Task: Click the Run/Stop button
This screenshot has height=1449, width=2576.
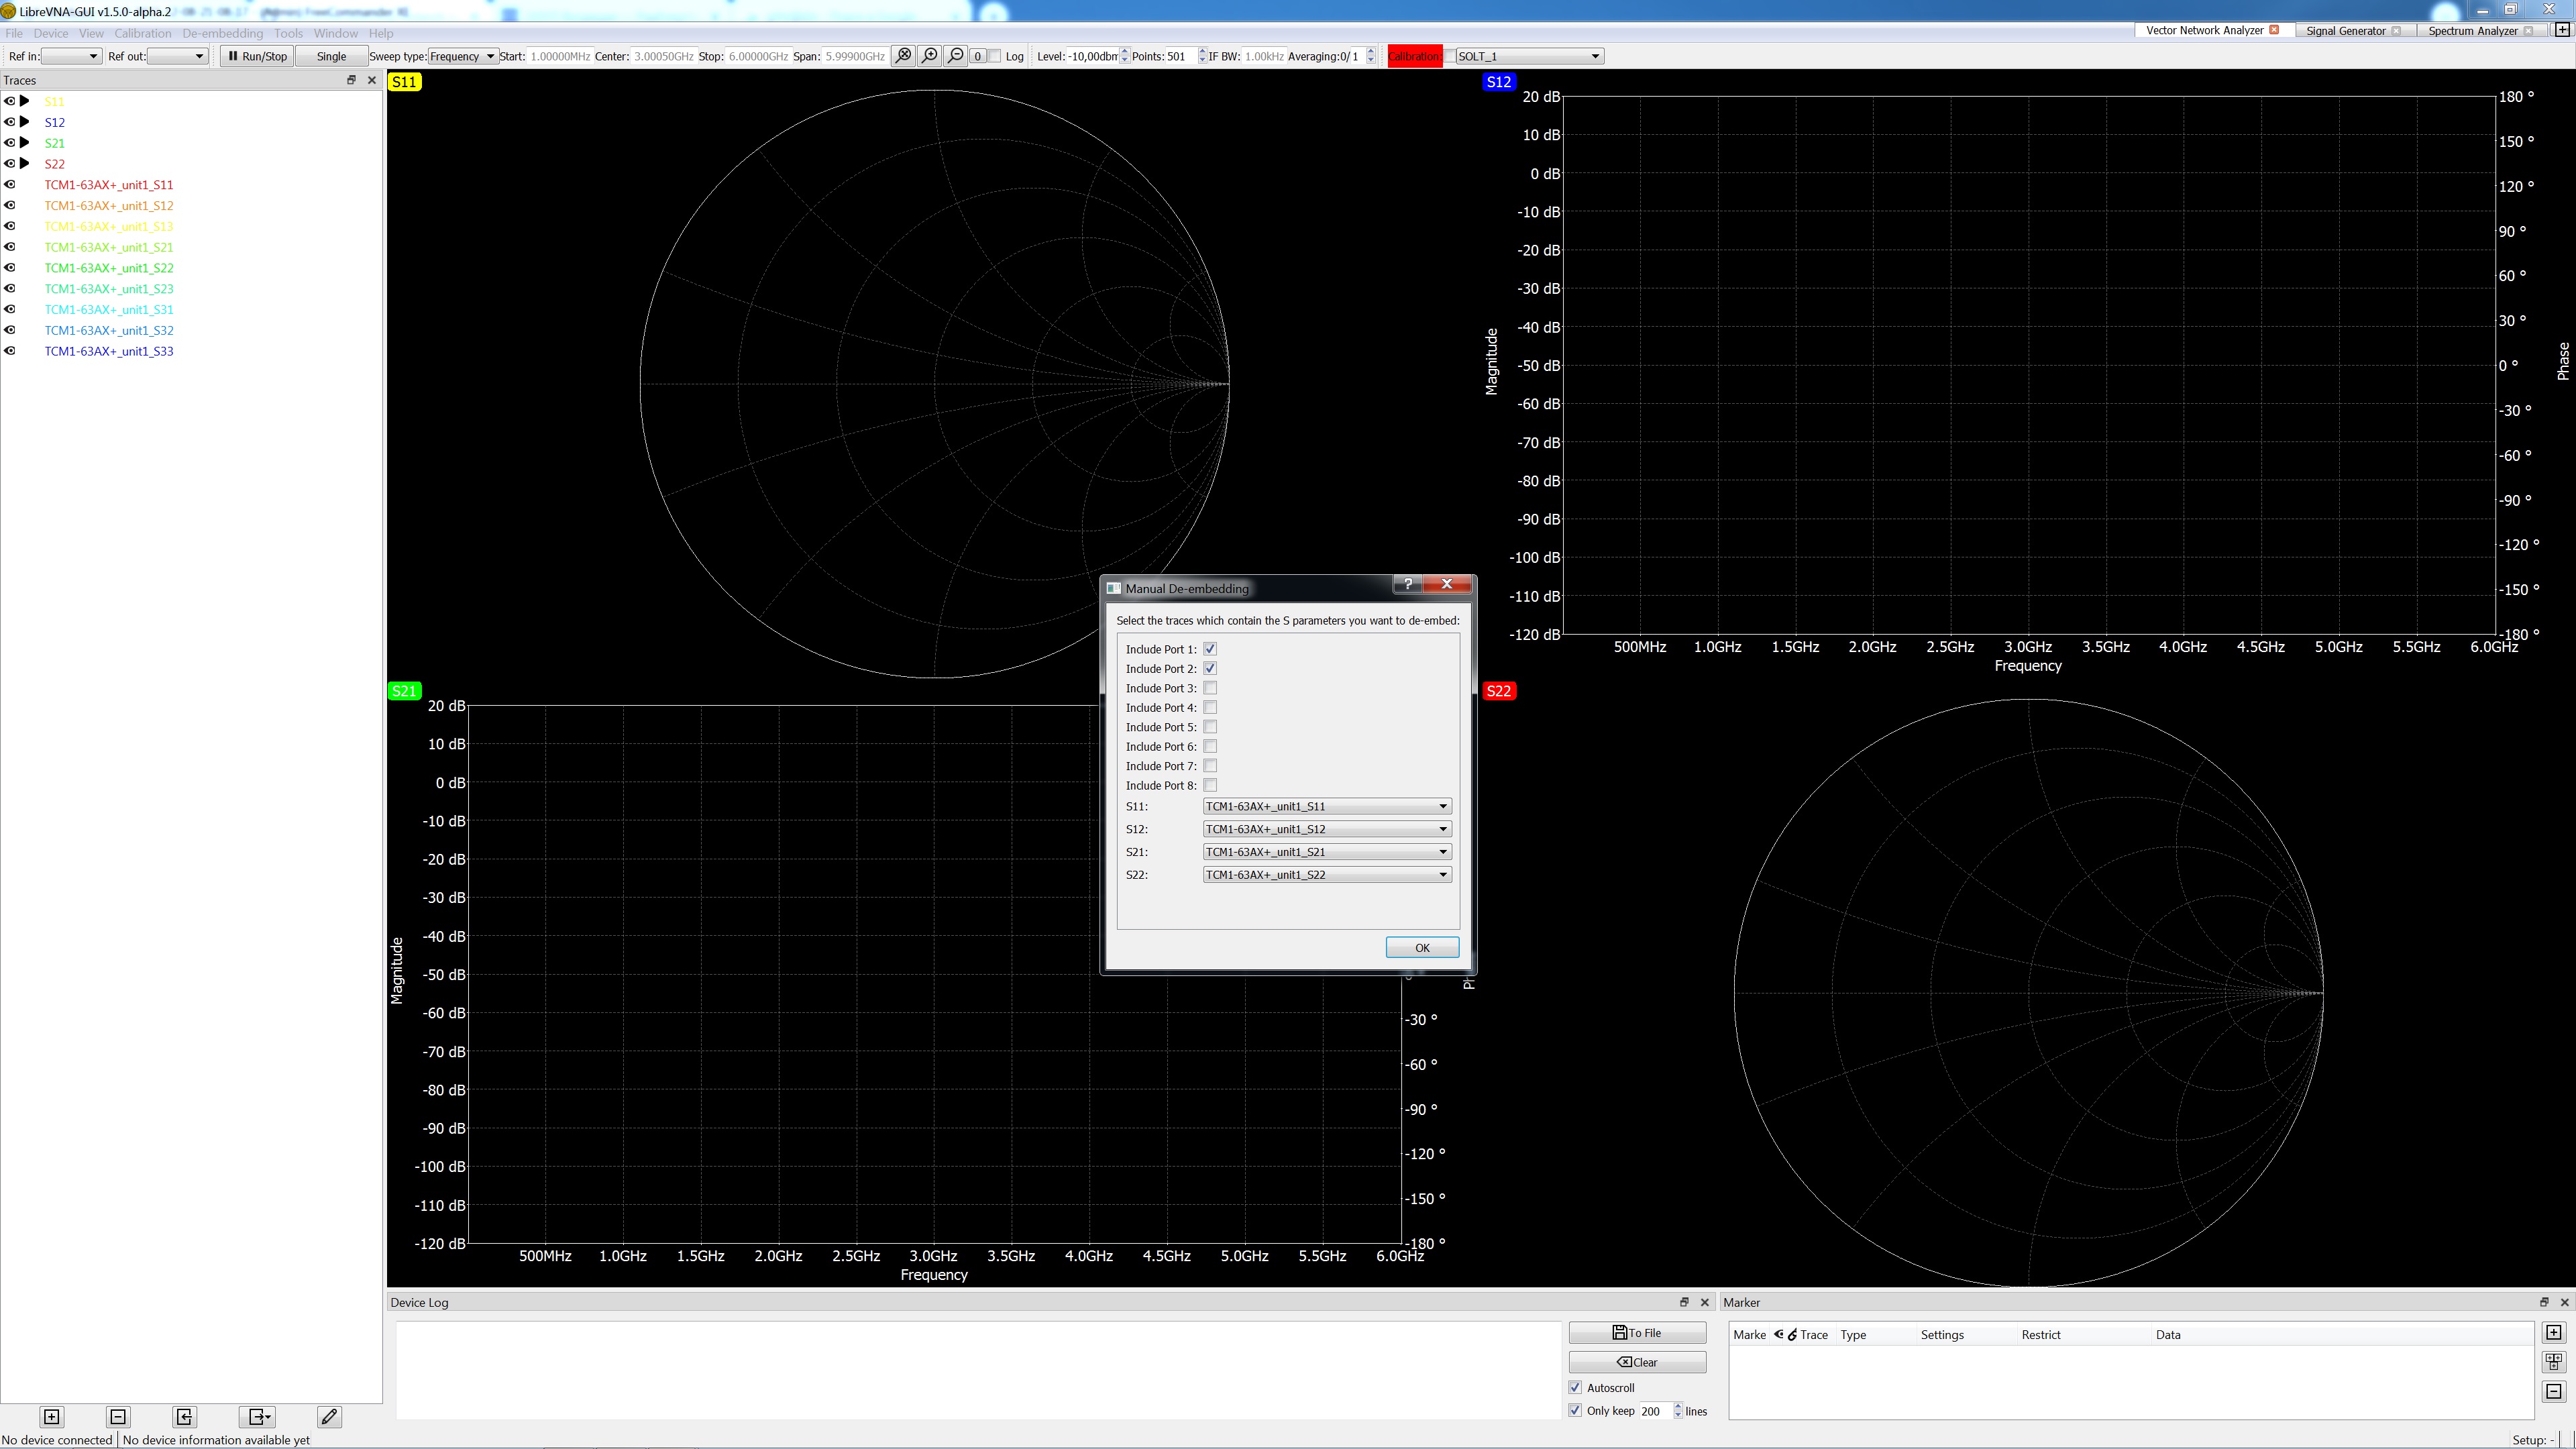Action: click(258, 56)
